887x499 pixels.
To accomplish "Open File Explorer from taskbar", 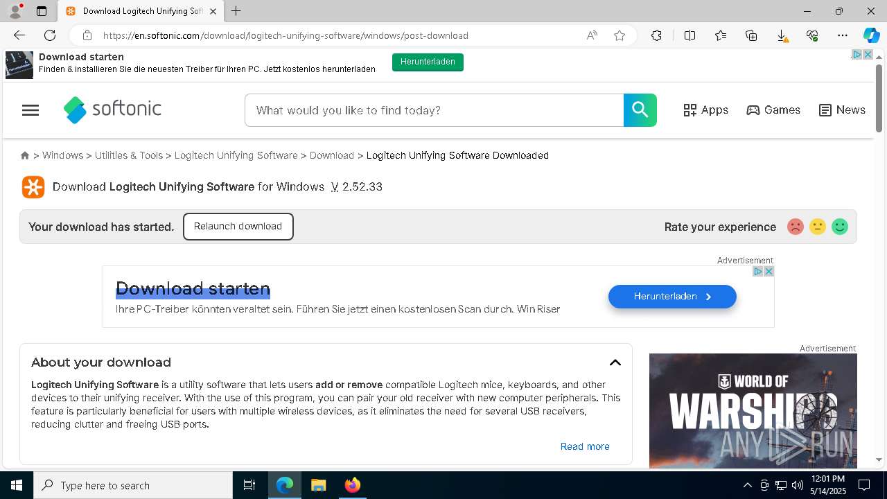I will click(x=318, y=485).
